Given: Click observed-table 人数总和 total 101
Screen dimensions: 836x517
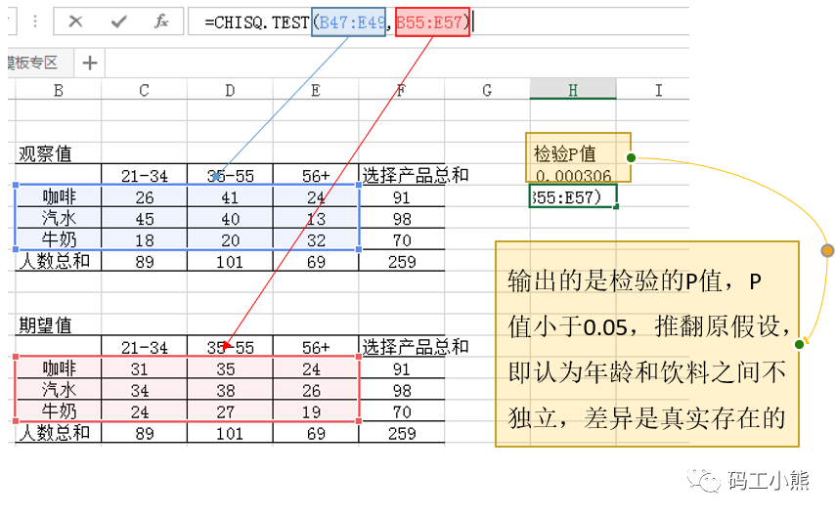Looking at the screenshot, I should coord(230,261).
